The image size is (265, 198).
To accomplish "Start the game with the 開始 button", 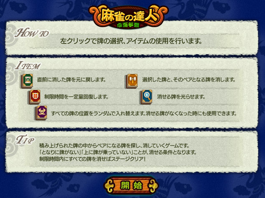I will 131,185.
